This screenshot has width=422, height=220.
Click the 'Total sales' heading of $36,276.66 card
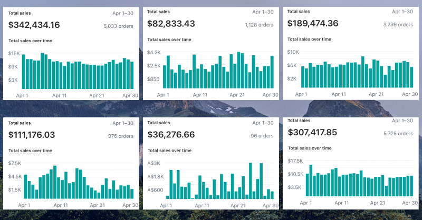159,123
